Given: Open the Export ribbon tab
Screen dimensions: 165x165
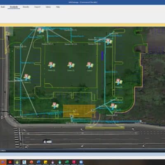Looking at the screenshot, I should coord(37,7).
